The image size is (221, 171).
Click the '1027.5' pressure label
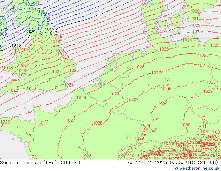tap(197, 147)
